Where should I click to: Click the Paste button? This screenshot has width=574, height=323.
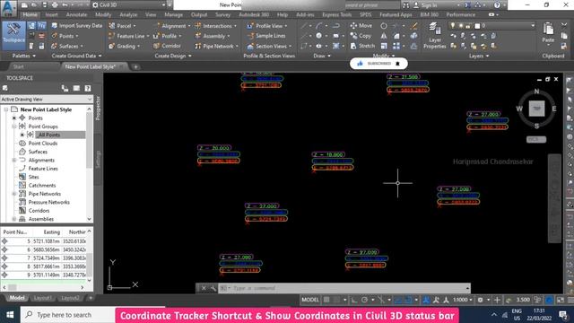click(x=548, y=33)
